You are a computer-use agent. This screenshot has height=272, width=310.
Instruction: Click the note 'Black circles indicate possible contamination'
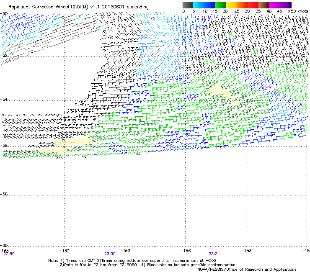tap(191, 265)
